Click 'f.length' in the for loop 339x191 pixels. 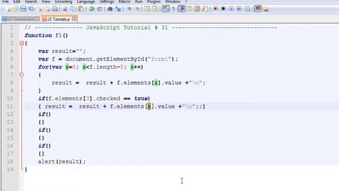(x=103, y=67)
